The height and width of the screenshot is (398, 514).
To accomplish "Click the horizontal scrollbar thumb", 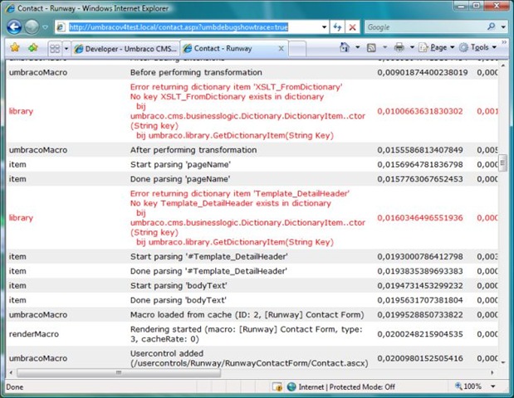I will (119, 372).
